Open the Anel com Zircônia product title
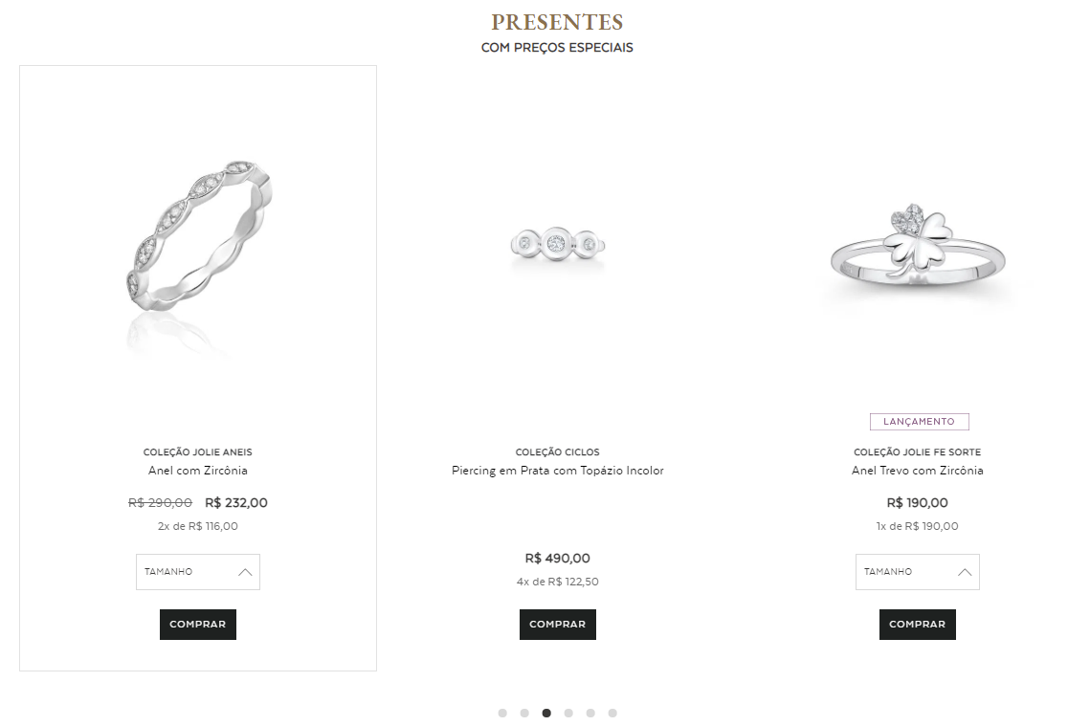 tap(198, 471)
